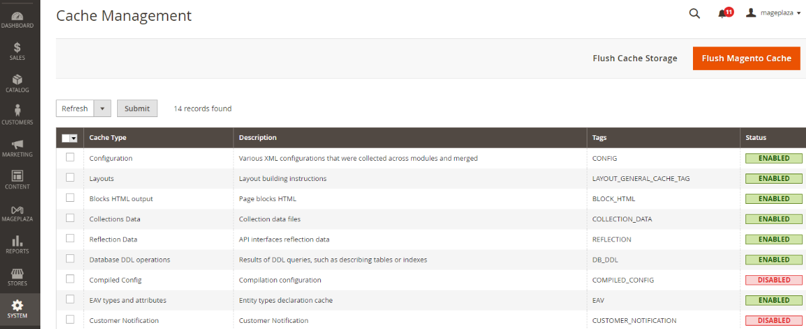Image resolution: width=806 pixels, height=329 pixels.
Task: Click the search magnifier icon
Action: pos(694,14)
